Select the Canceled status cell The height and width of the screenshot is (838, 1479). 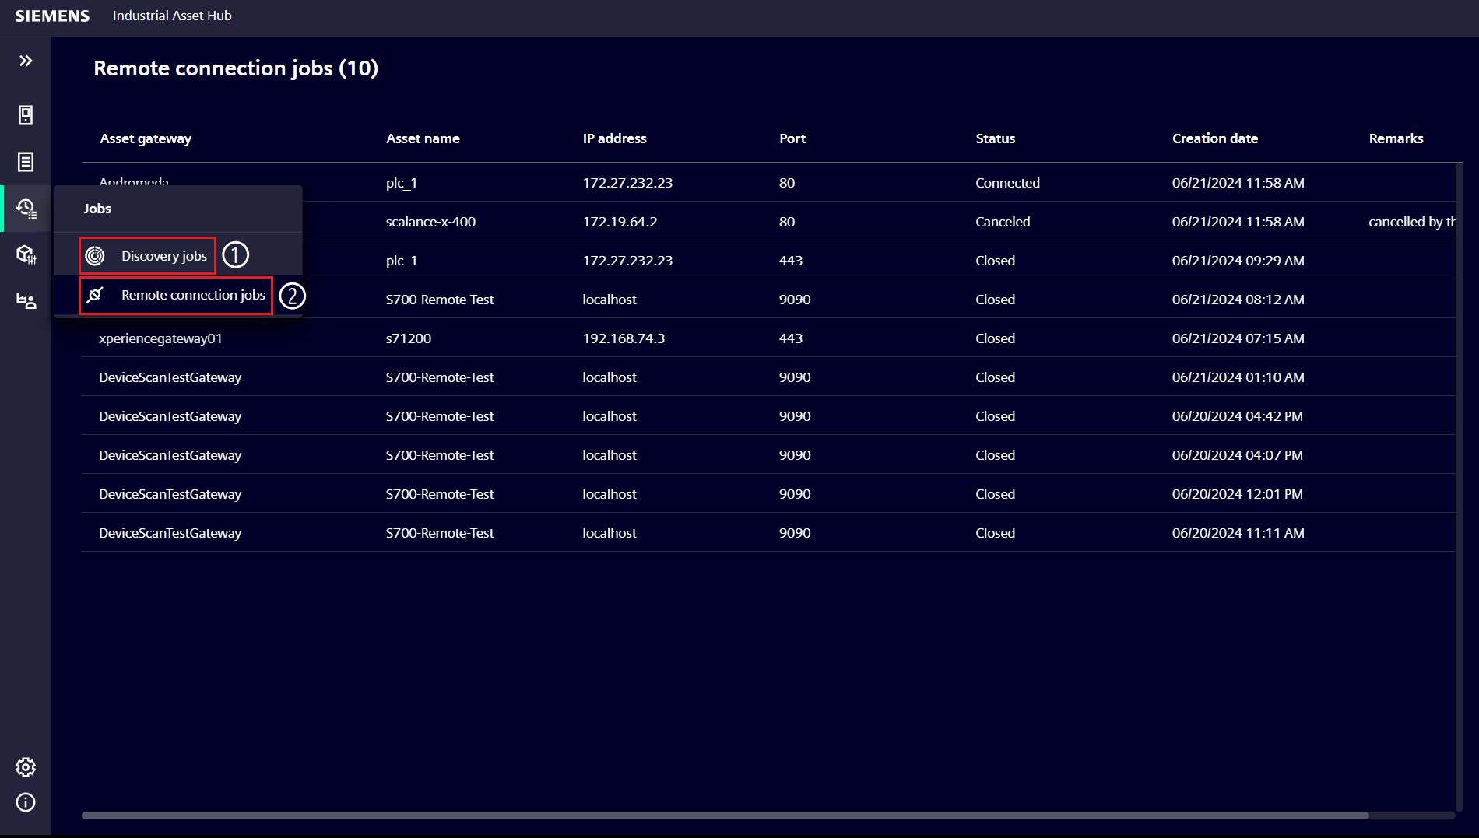[x=1003, y=222]
